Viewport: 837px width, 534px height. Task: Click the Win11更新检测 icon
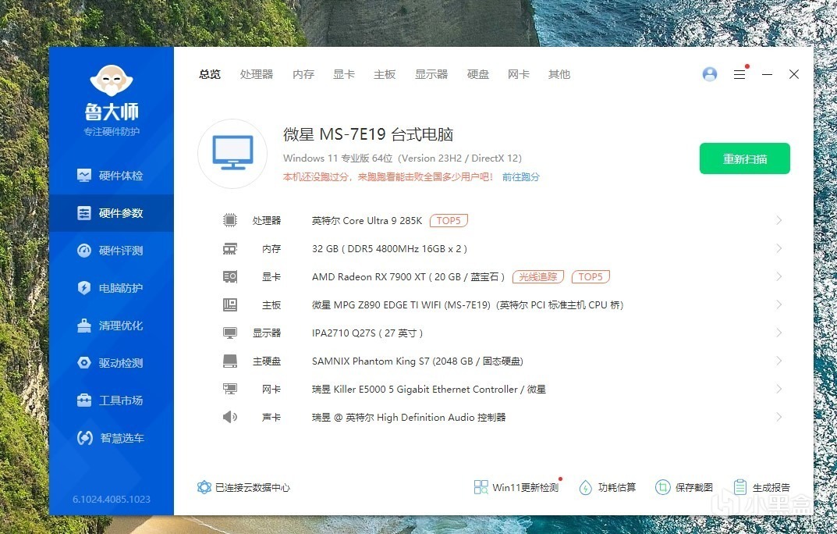pyautogui.click(x=481, y=487)
